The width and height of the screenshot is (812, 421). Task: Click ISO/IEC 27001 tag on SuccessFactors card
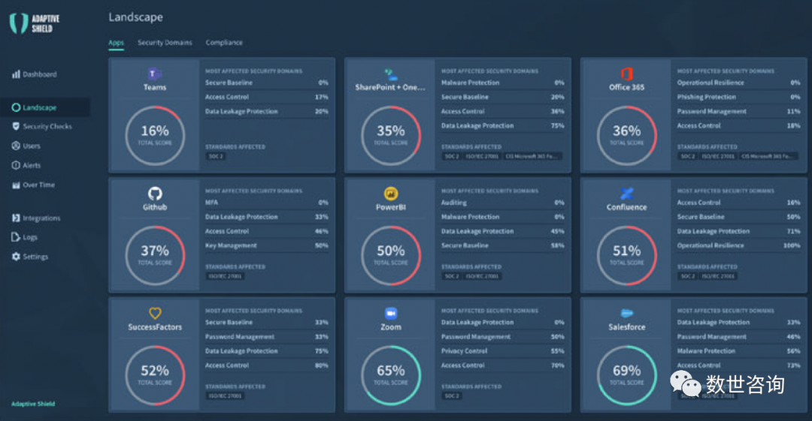coord(225,395)
